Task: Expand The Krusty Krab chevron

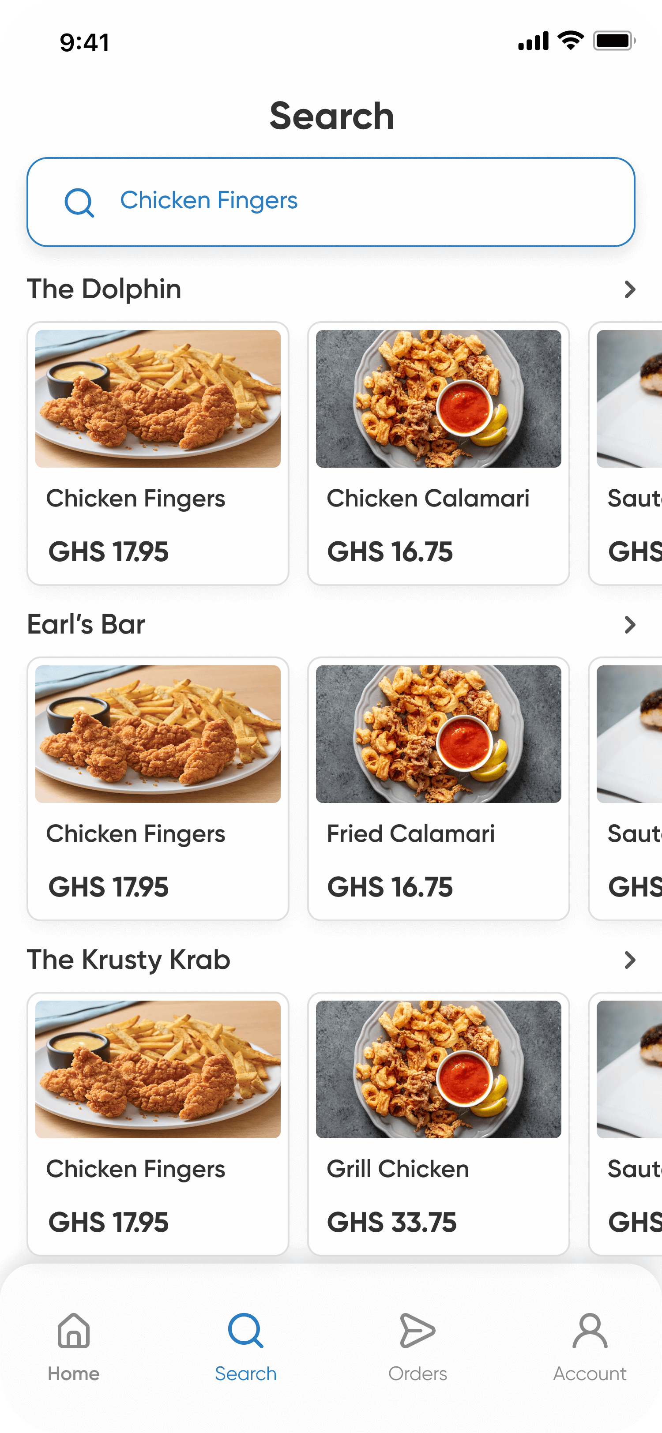Action: [x=630, y=960]
